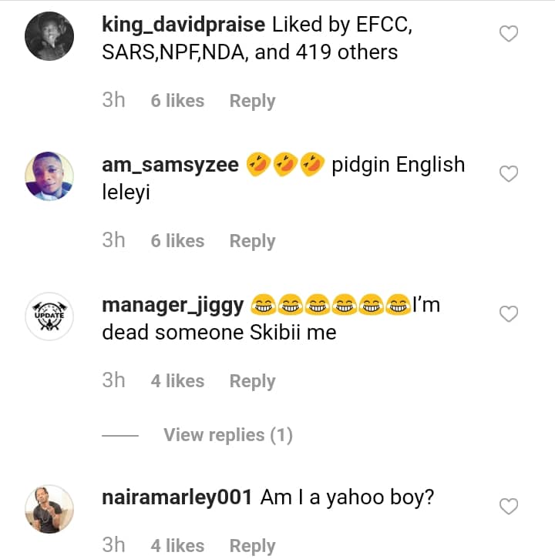Reply to am_samsyzee's comment

[252, 241]
